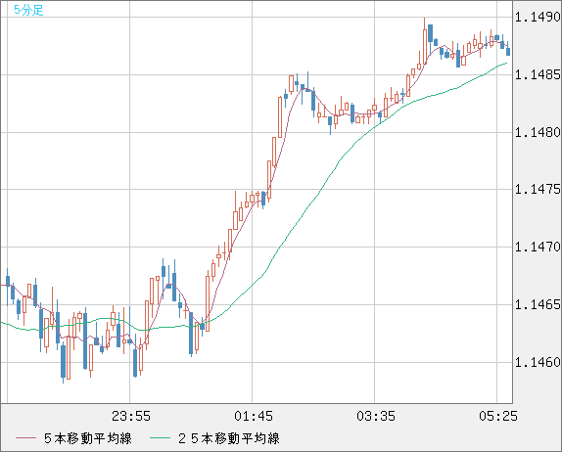562x452 pixels.
Task: Click the 1.1475 price axis label
Action: pyautogui.click(x=538, y=189)
